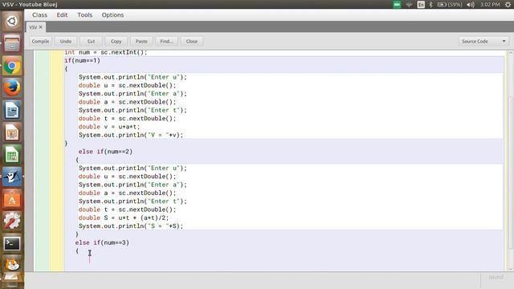
Task: Click the Close button in toolbar
Action: [191, 41]
